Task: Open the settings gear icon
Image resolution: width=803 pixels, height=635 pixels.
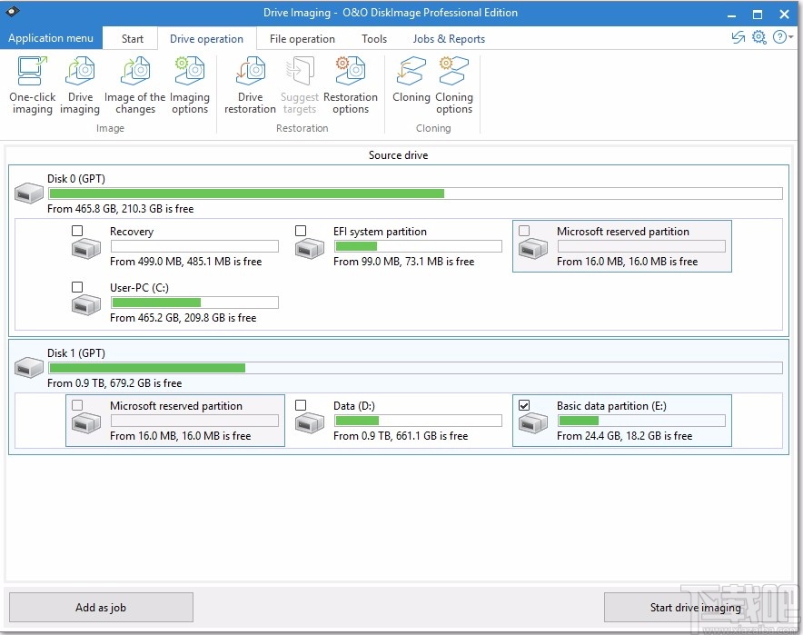Action: (x=759, y=38)
